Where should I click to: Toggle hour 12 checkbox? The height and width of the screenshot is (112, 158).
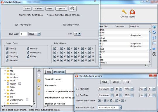54,56
